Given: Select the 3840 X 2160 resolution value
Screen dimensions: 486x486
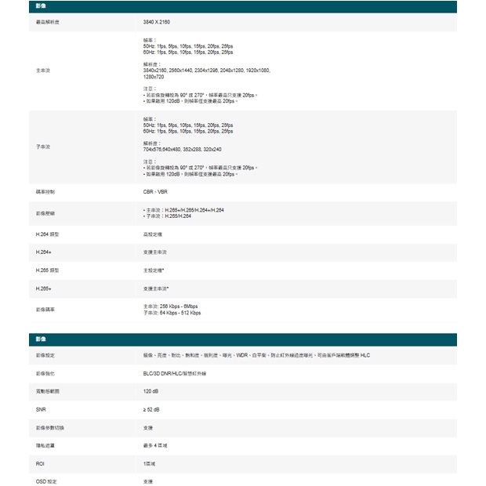Looking at the screenshot, I should (157, 22).
